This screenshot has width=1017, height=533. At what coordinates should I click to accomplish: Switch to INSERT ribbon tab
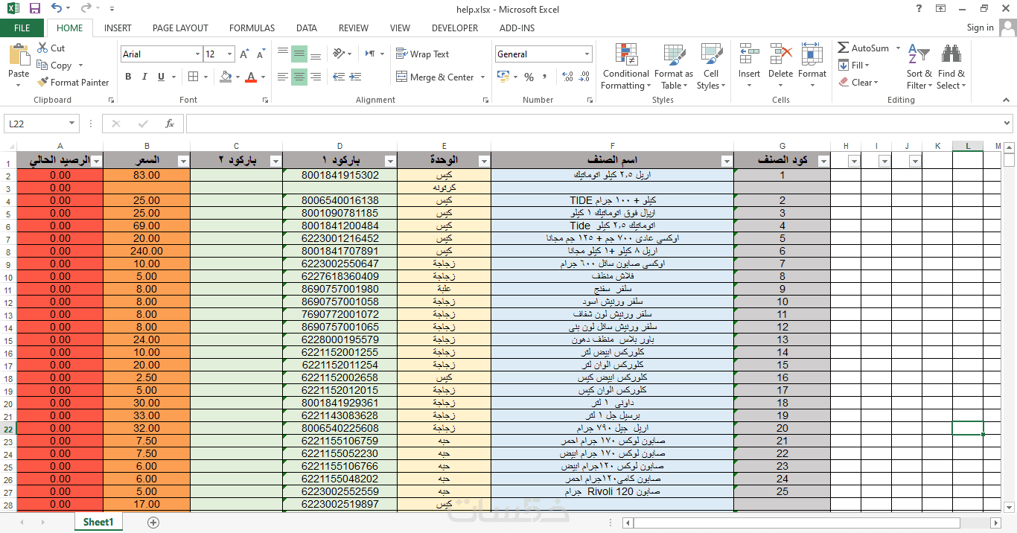[118, 28]
